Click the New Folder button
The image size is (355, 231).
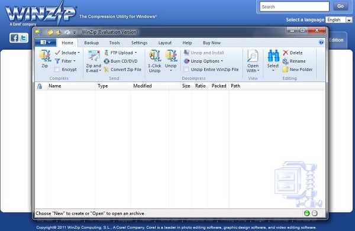(298, 69)
